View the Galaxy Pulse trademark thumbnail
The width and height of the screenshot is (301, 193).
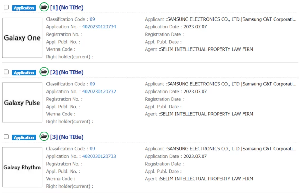point(22,103)
